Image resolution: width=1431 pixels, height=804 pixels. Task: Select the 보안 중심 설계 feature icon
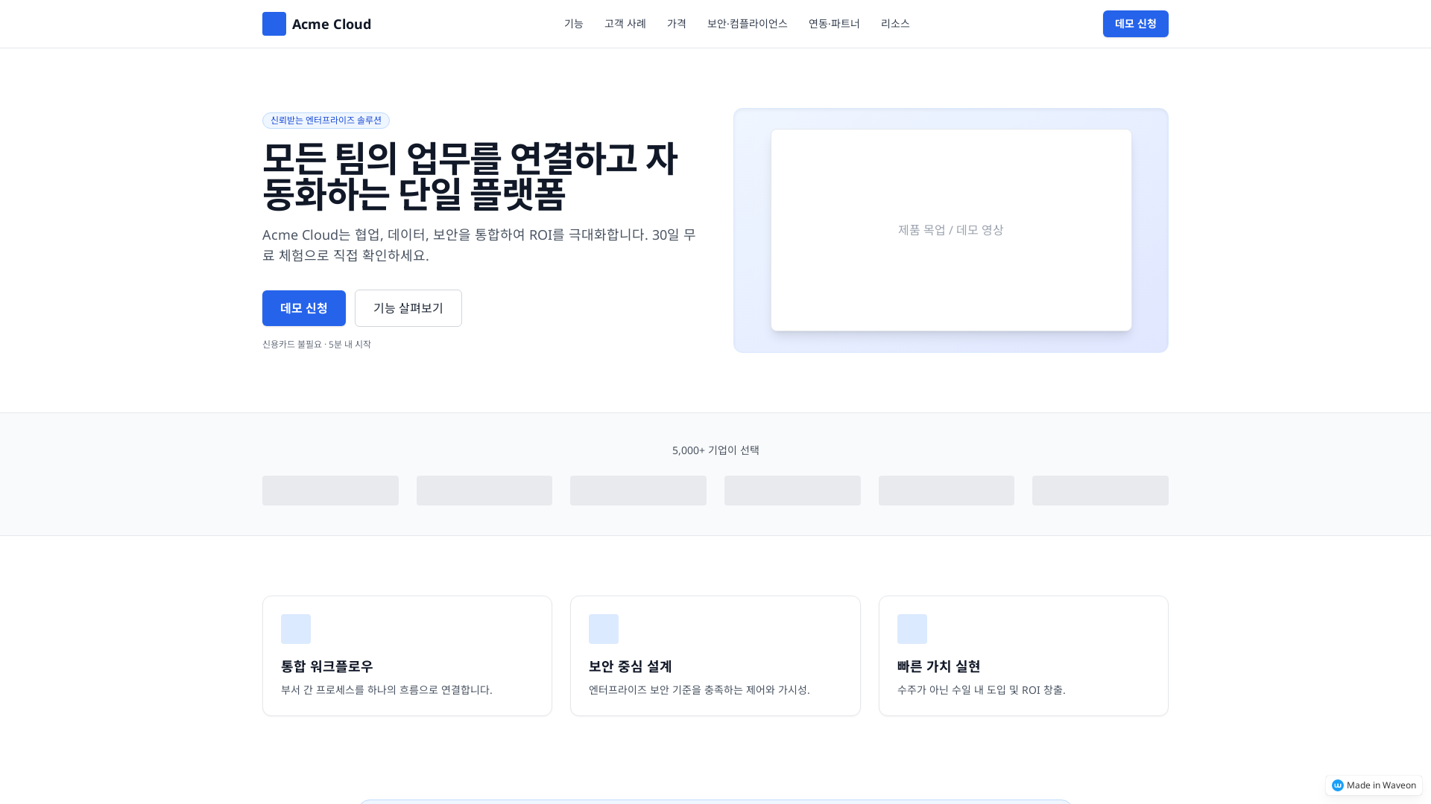click(x=604, y=628)
